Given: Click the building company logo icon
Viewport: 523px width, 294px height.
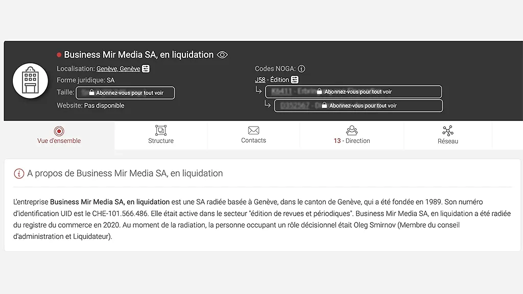Looking at the screenshot, I should (31, 81).
